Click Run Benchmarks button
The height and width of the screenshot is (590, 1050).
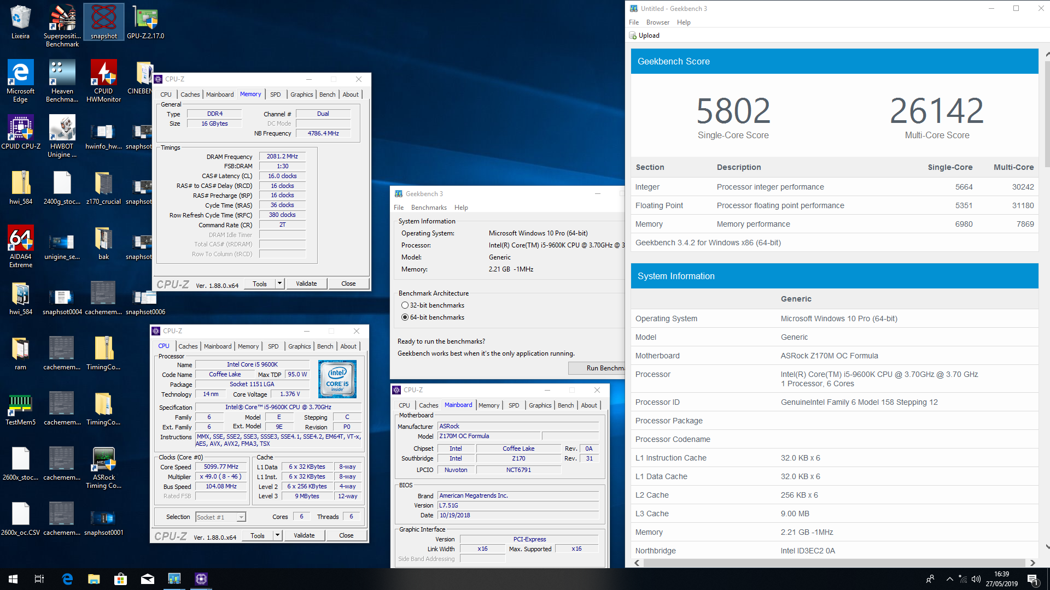pos(597,368)
